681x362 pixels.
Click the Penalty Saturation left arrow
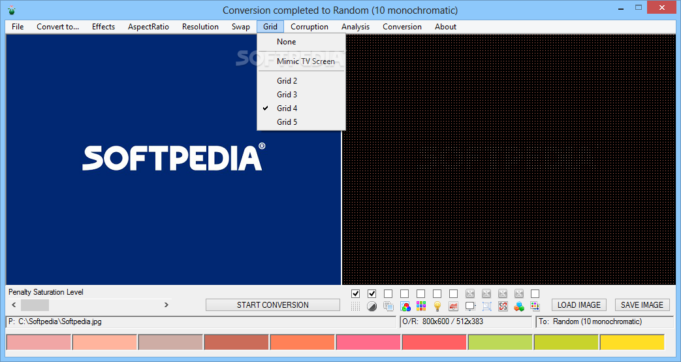click(x=14, y=305)
